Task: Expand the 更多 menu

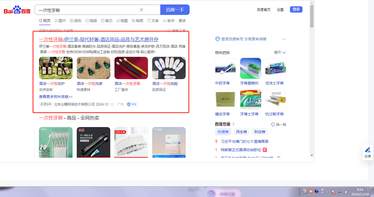Action: pos(182,21)
